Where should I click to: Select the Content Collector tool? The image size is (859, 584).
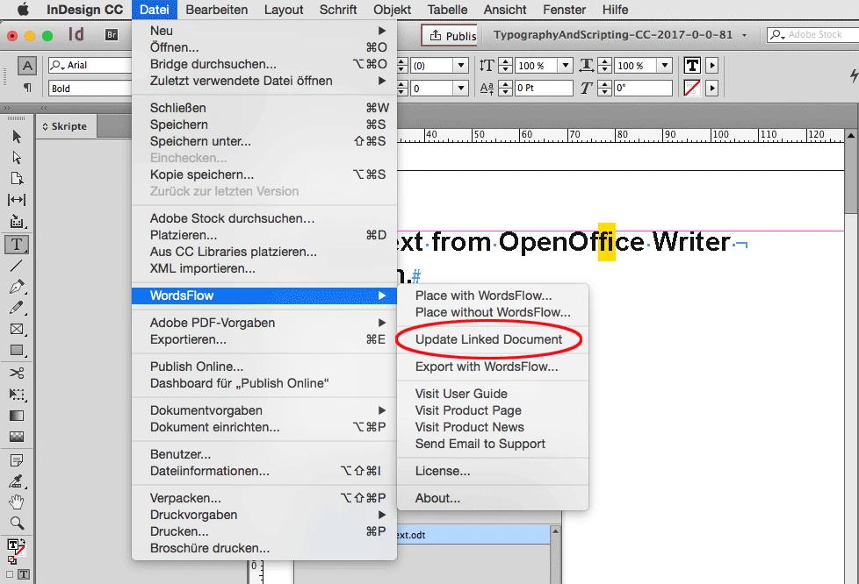click(17, 222)
